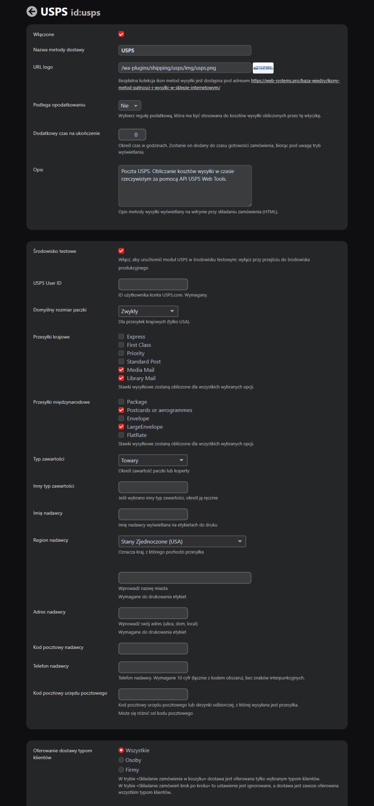The height and width of the screenshot is (806, 374).
Task: Expand the Domyślny rozmiar paczki dropdown
Action: click(x=148, y=311)
